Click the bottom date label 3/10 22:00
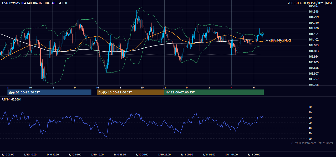 (x=164, y=154)
